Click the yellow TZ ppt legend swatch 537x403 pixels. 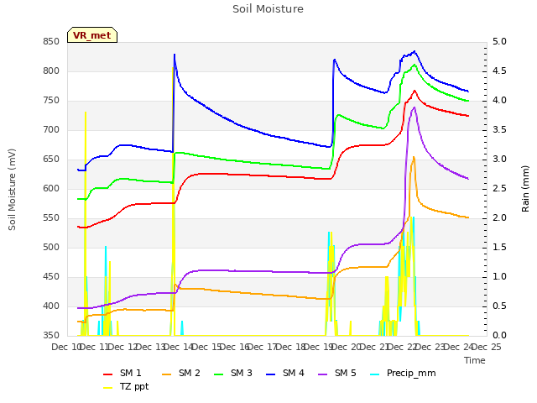[108, 388]
